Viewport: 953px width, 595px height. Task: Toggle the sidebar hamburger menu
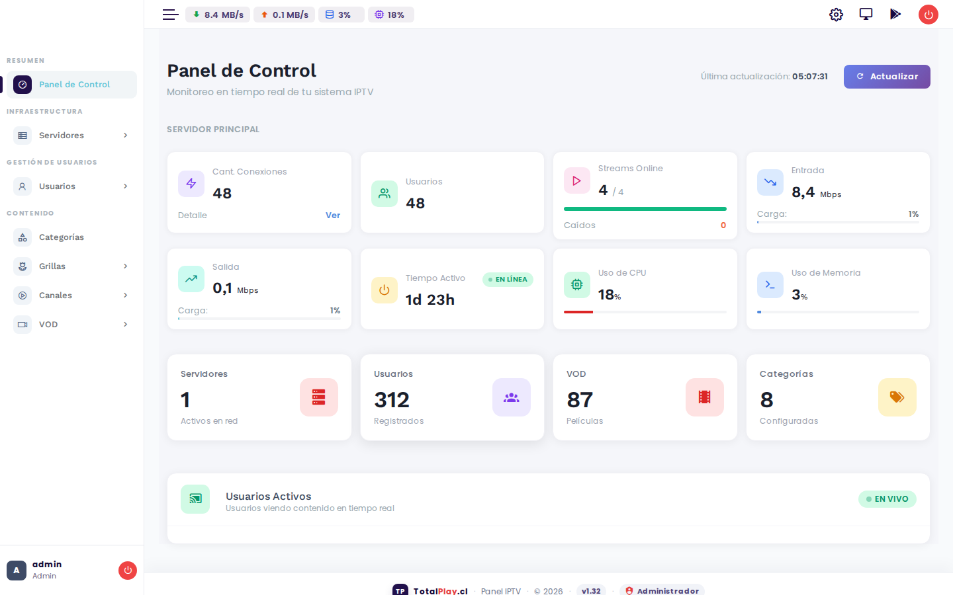[171, 15]
